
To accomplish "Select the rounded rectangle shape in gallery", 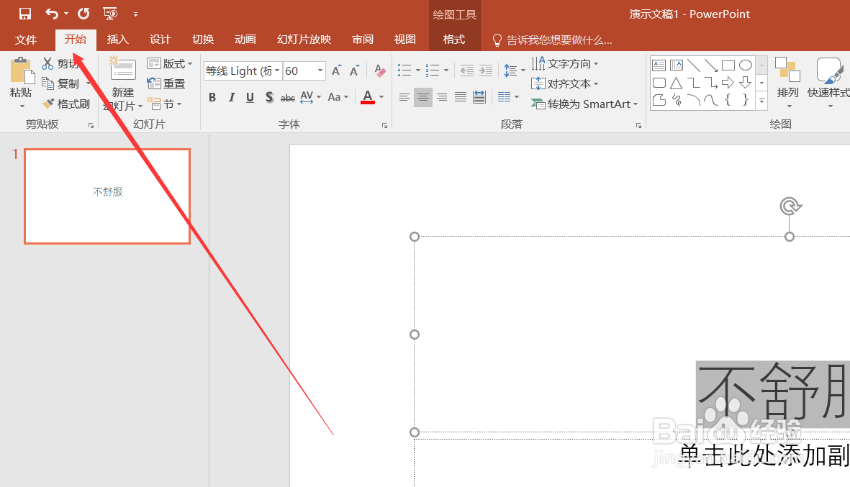I will coord(659,83).
